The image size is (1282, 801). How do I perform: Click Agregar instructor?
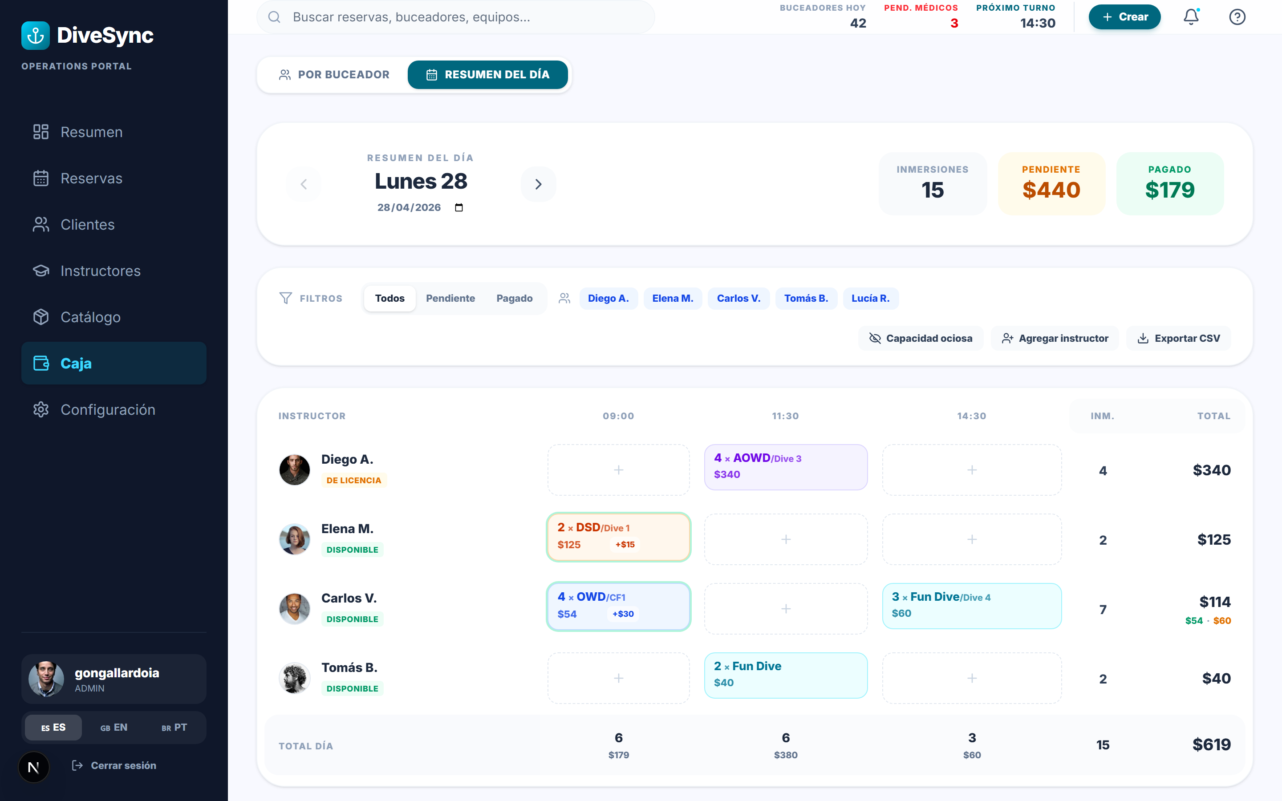point(1055,338)
